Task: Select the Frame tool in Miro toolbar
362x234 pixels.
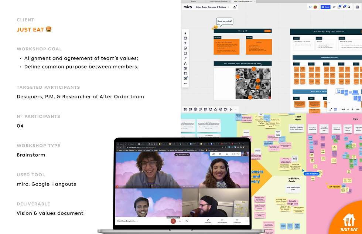Action: tap(185, 74)
